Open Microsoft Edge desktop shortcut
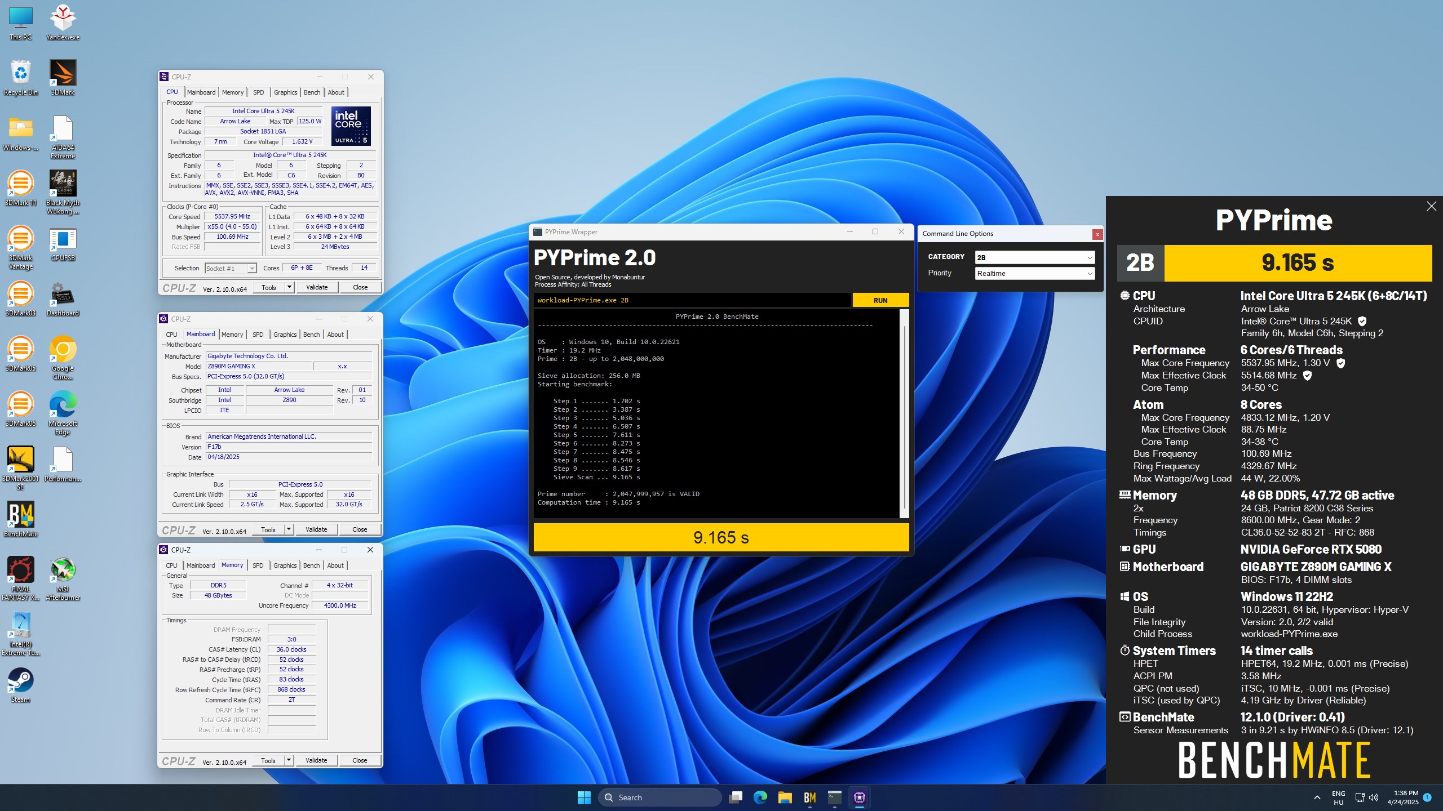 click(x=63, y=413)
